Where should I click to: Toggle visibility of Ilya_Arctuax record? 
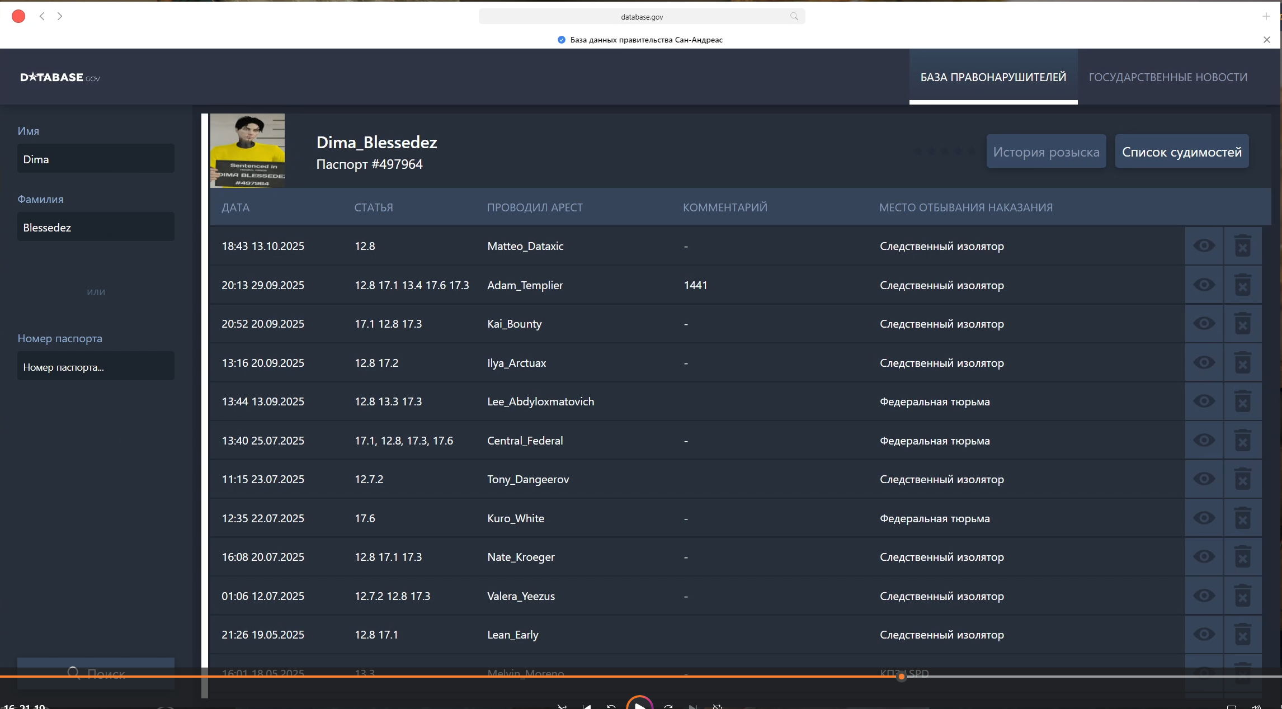tap(1204, 363)
